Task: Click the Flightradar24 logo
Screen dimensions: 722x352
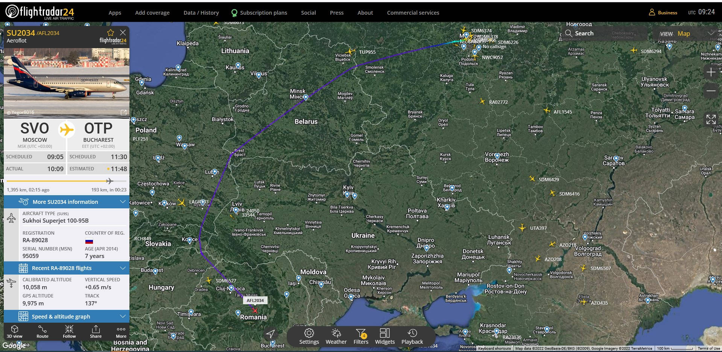Action: 40,12
